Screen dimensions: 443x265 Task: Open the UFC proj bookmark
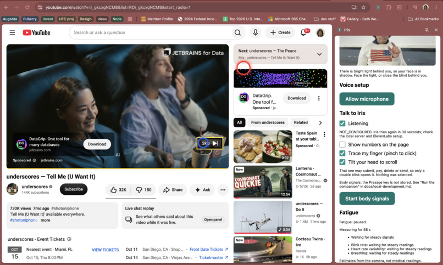pos(66,19)
